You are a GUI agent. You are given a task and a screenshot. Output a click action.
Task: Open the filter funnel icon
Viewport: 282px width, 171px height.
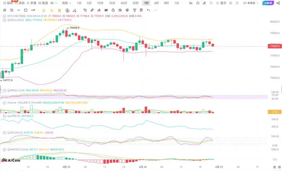pyautogui.click(x=134, y=10)
